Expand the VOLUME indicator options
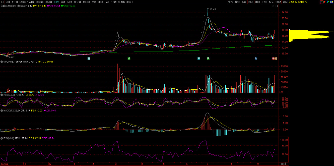 (2, 61)
